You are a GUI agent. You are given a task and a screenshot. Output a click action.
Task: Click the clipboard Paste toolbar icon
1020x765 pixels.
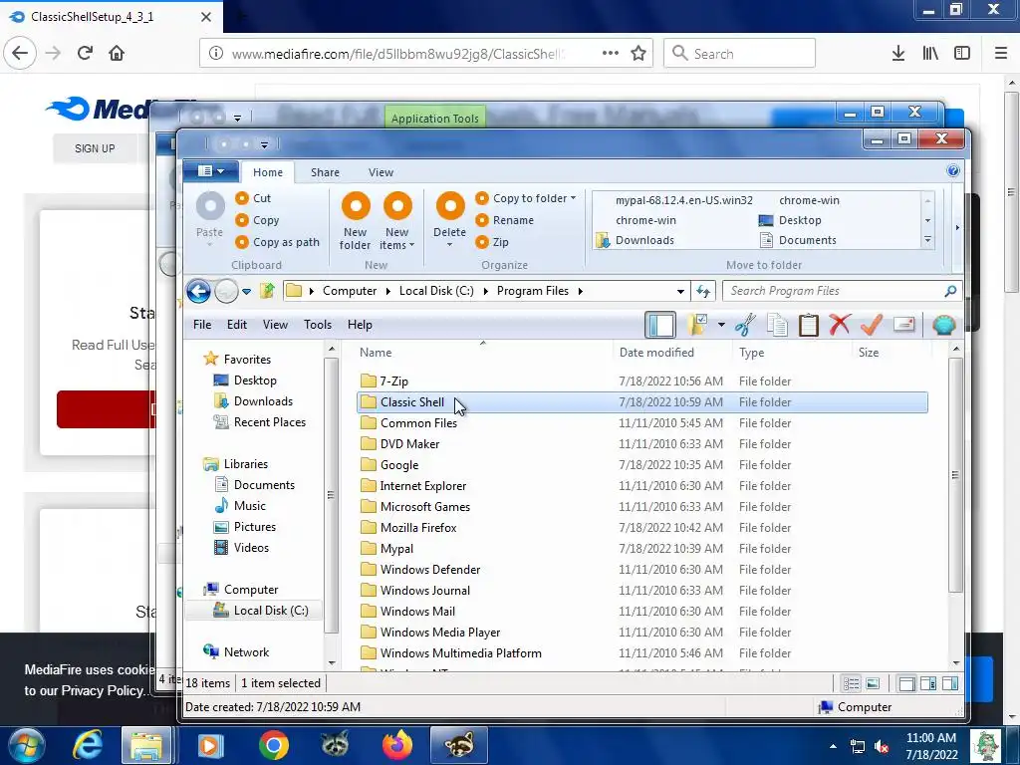(809, 325)
